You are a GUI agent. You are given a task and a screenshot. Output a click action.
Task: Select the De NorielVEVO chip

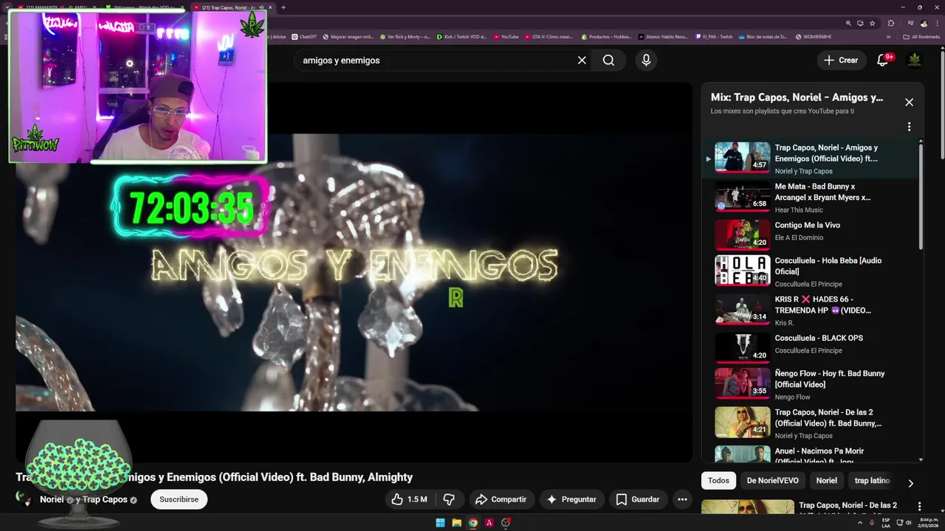pos(772,481)
